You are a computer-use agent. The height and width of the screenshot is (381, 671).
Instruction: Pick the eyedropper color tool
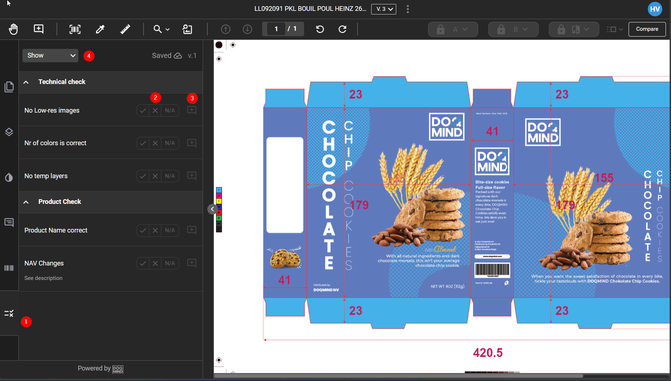click(100, 29)
